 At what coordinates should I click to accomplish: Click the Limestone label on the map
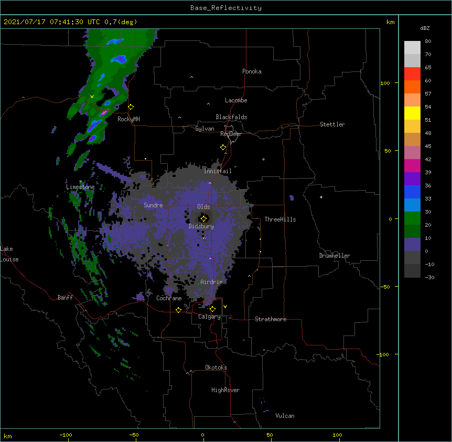coord(80,187)
